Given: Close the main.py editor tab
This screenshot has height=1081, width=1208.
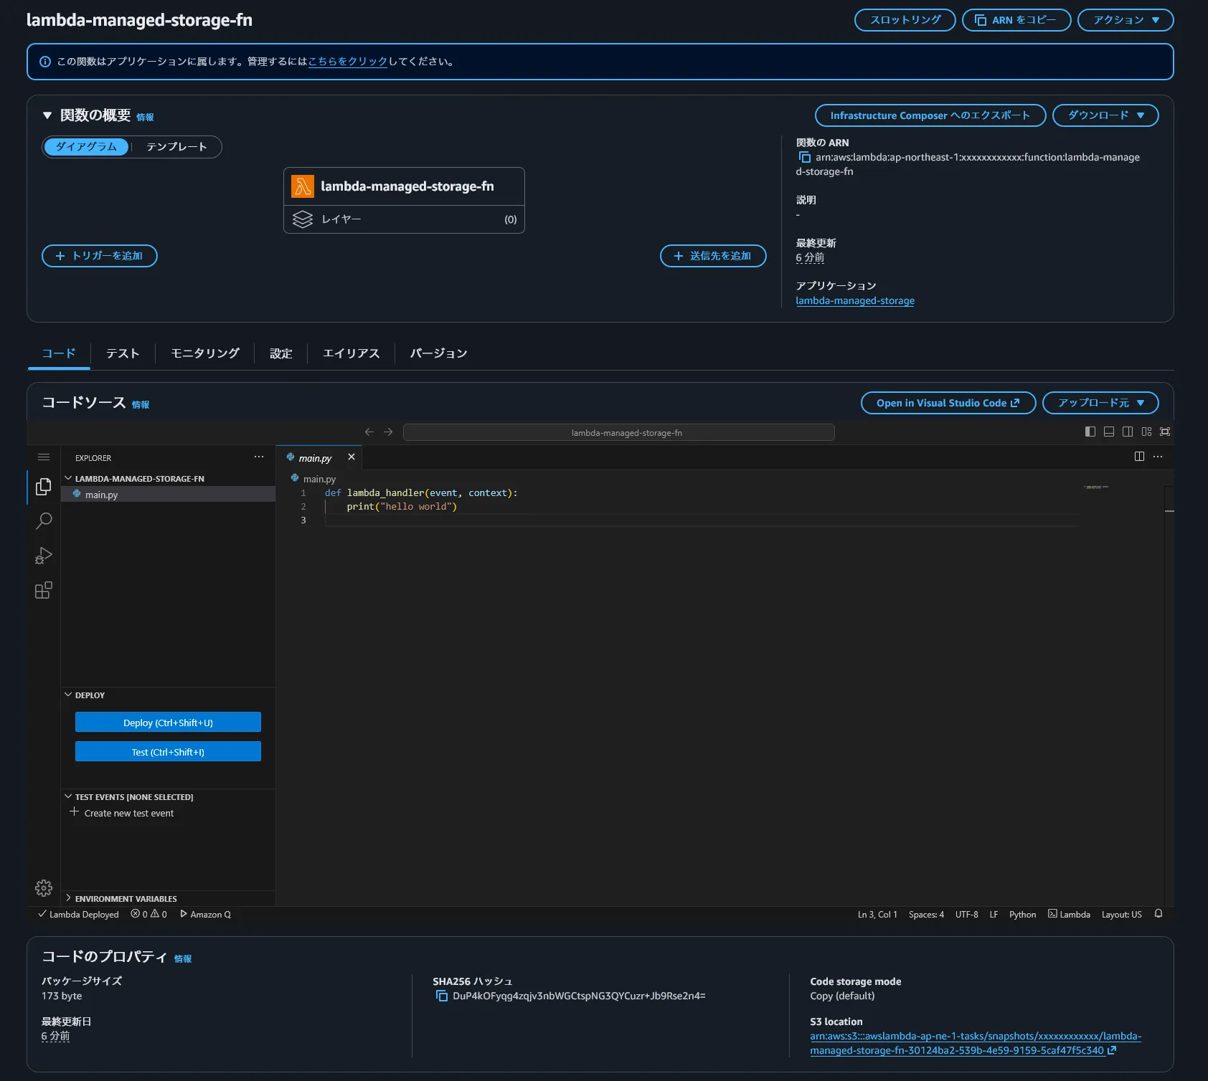Looking at the screenshot, I should coord(351,457).
